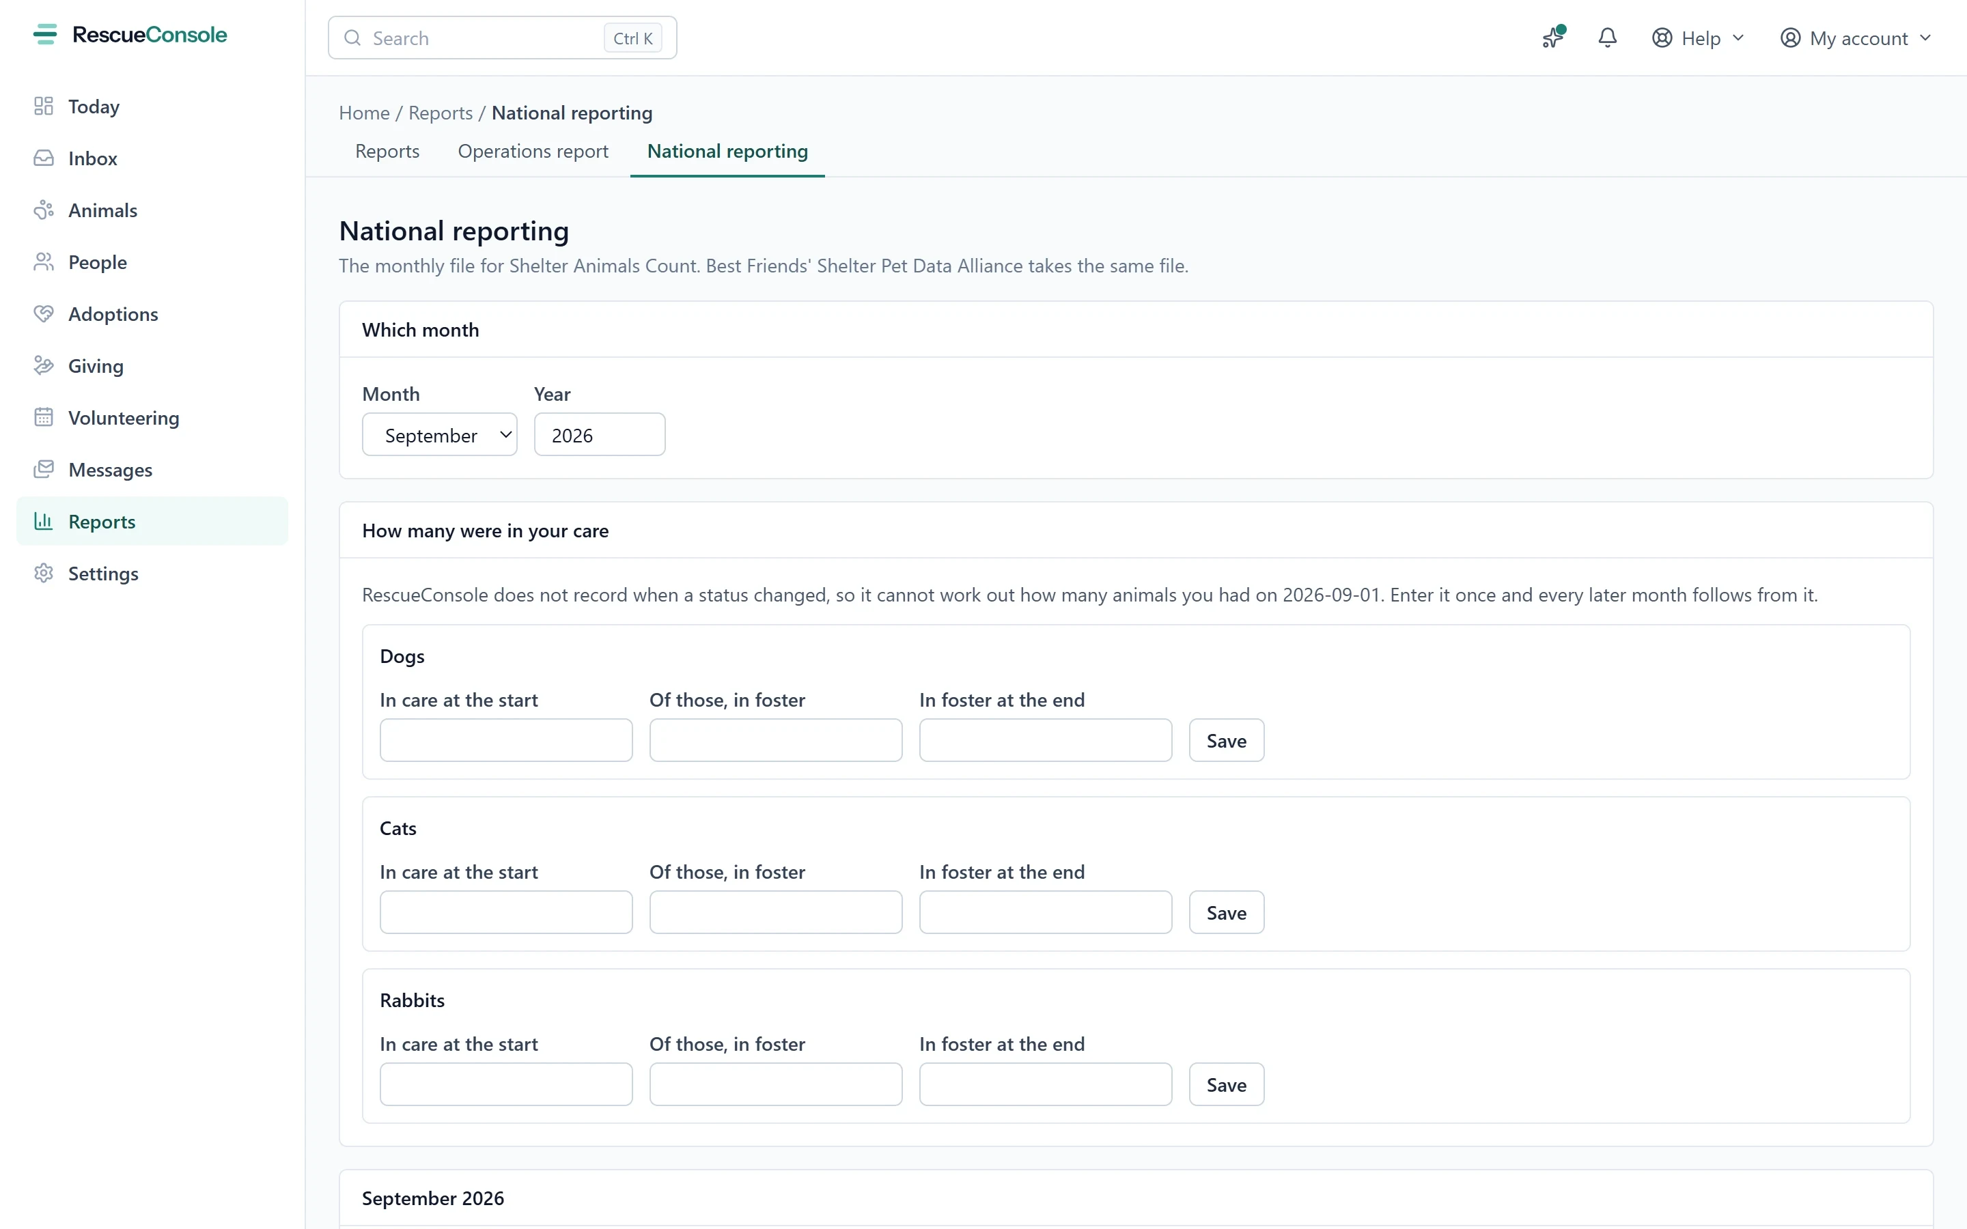Open the notifications bell
Screen dimensions: 1967x1229
click(1607, 38)
